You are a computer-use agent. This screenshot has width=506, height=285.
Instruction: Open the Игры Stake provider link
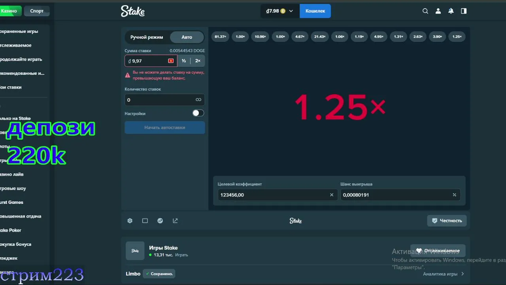click(163, 248)
